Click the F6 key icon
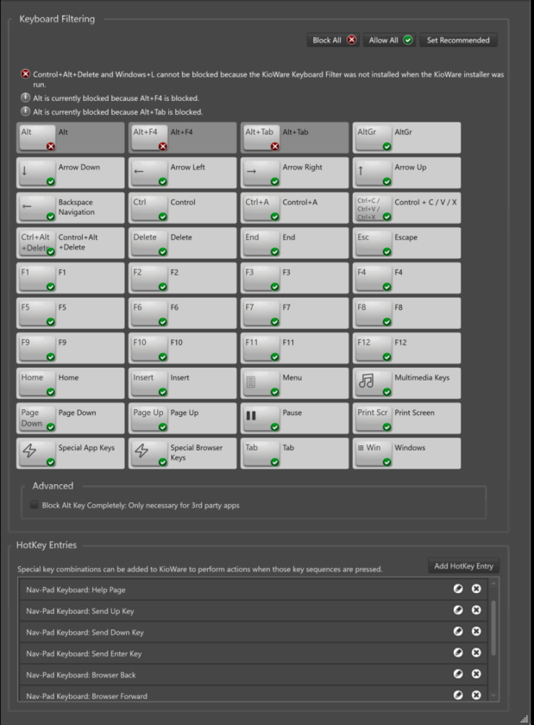Screen dimensions: 534x725 pos(149,313)
